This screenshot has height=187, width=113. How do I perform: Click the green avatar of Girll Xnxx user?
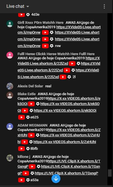10,24
